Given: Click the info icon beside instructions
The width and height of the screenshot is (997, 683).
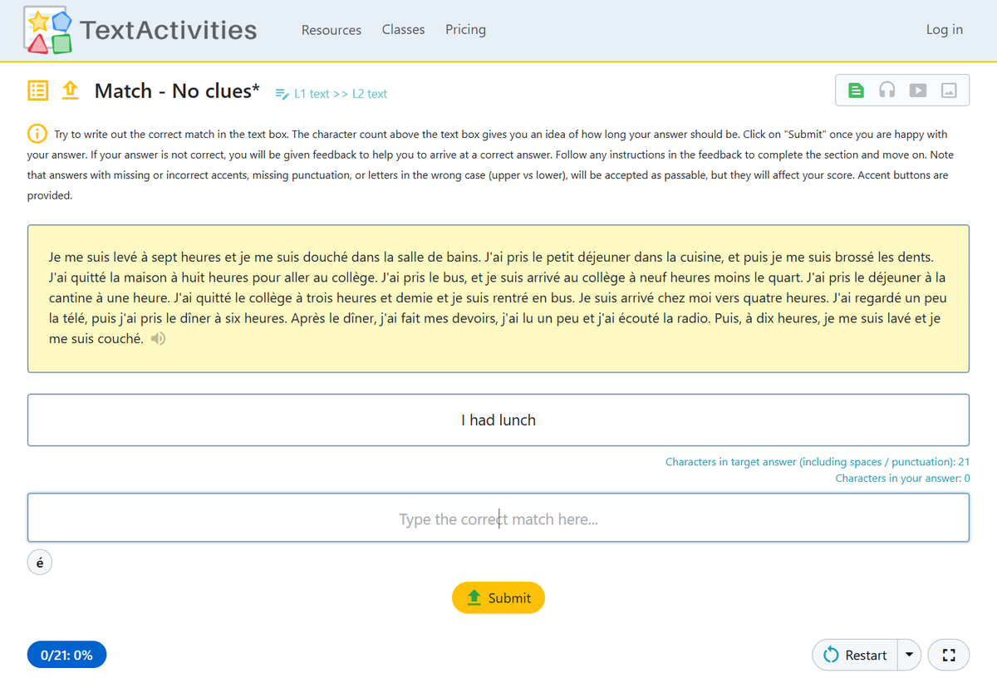Looking at the screenshot, I should click(x=37, y=133).
